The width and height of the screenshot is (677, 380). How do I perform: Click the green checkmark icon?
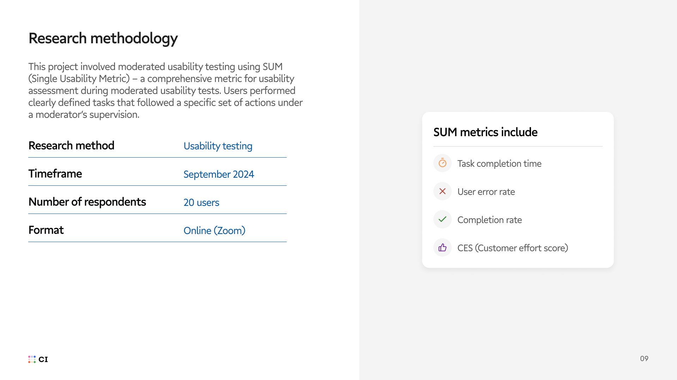(442, 220)
